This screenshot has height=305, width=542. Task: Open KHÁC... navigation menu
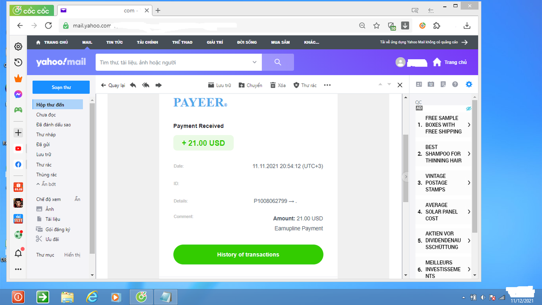312,42
